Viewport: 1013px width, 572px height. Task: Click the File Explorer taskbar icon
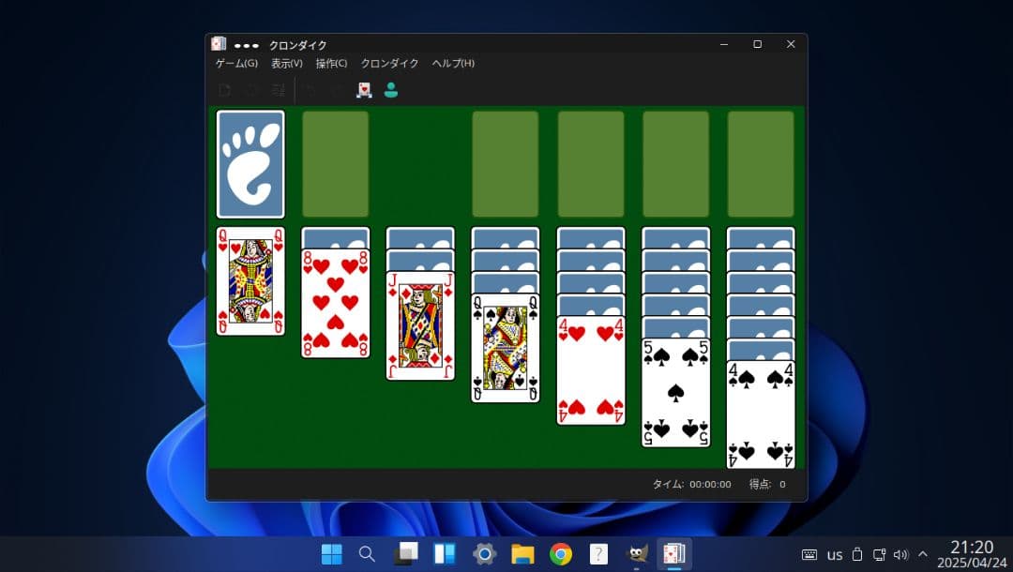tap(522, 554)
